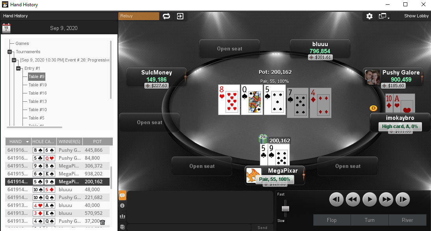Click the Rebuy button
The height and width of the screenshot is (231, 431).
click(x=139, y=16)
